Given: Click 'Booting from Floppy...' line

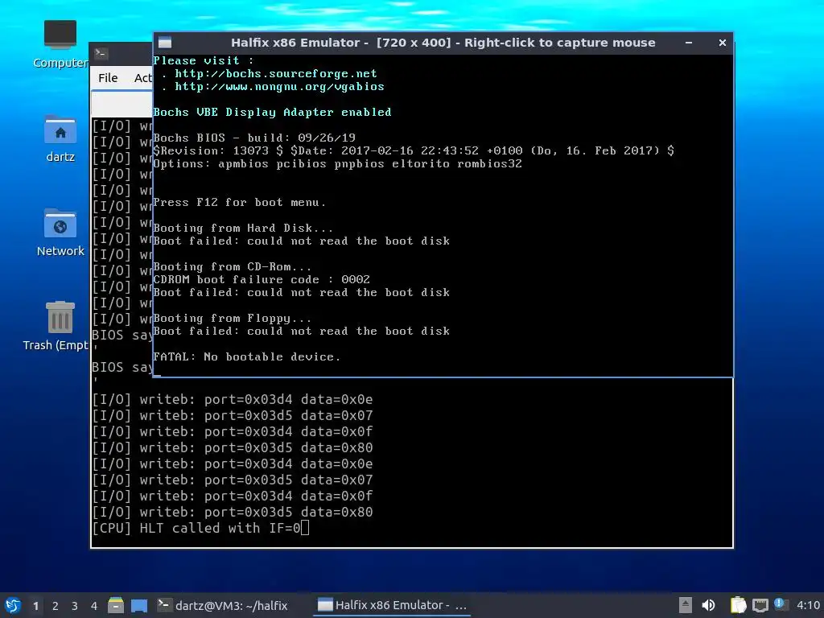Looking at the screenshot, I should click(x=232, y=319).
